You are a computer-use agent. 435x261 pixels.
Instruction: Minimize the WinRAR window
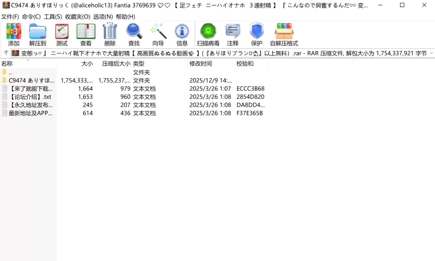click(x=380, y=5)
